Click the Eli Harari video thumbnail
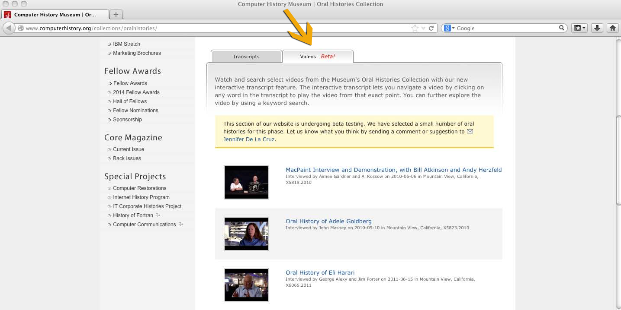Image resolution: width=621 pixels, height=310 pixels. click(246, 285)
